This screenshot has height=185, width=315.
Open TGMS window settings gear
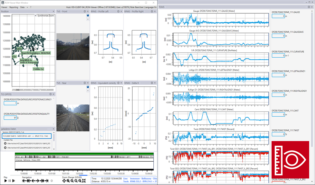309,7
